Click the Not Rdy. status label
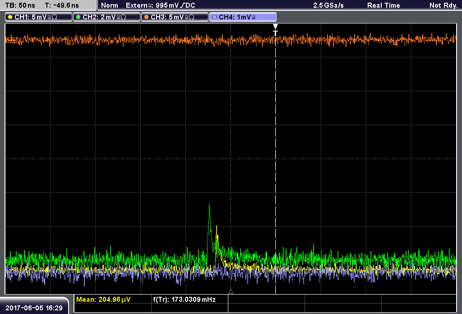This screenshot has height=314, width=462. click(444, 5)
